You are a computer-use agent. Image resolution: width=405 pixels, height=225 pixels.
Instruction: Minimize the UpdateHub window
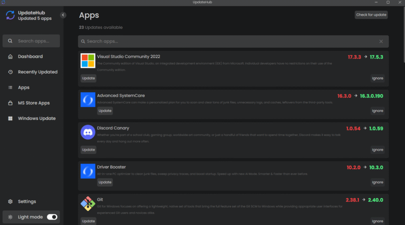click(x=376, y=2)
